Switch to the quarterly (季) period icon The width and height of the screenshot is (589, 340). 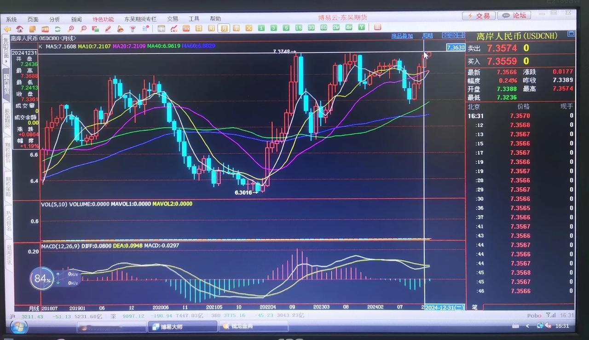point(236,29)
